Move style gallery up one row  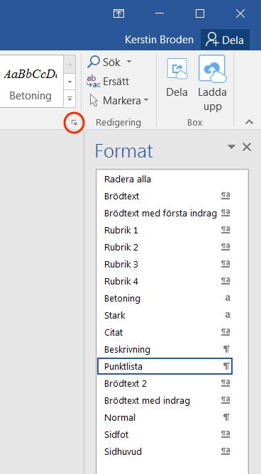(x=70, y=65)
